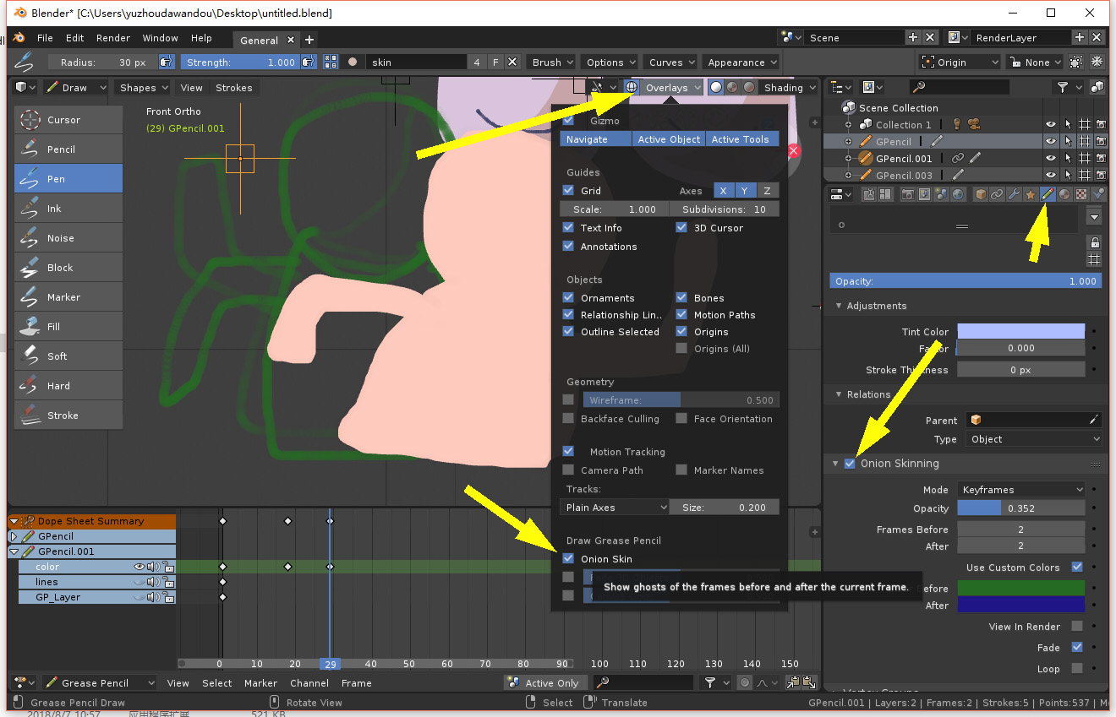
Task: Click the Active Object gizmo button
Action: [x=669, y=139]
